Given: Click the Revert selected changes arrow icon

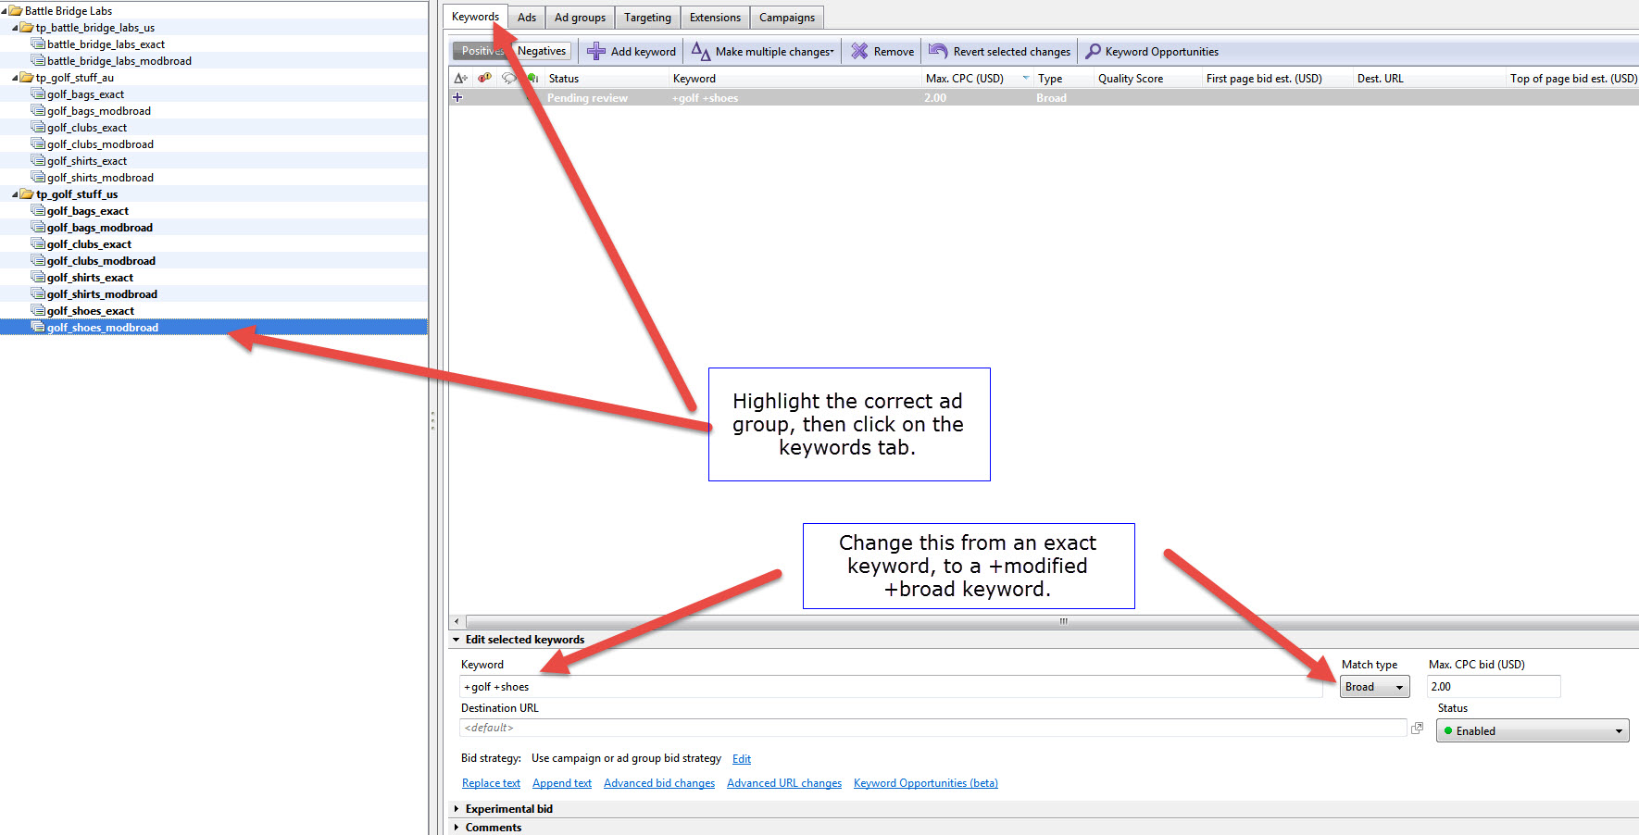Looking at the screenshot, I should tap(938, 51).
